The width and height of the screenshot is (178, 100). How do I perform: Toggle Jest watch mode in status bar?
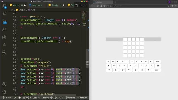(37, 97)
